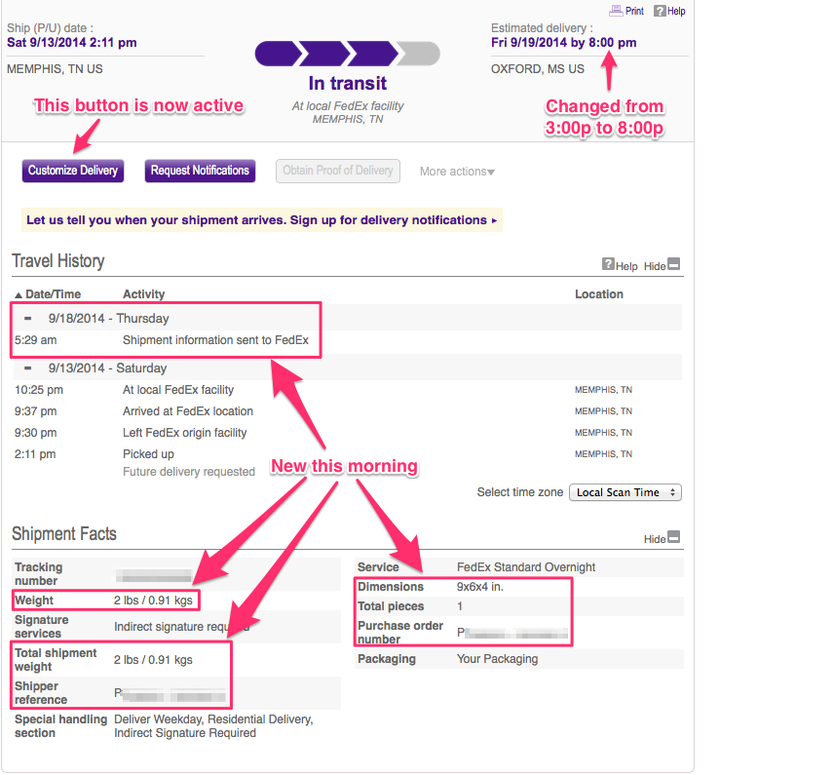Select the 'Left FedEx origin facility' row

pos(348,433)
